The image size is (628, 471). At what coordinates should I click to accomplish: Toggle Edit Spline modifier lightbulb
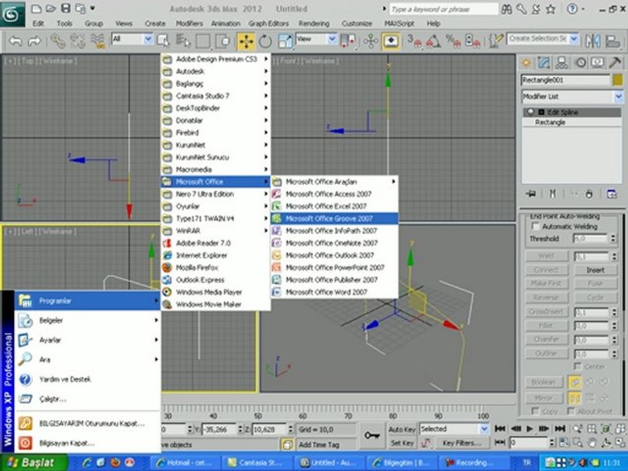click(x=531, y=112)
